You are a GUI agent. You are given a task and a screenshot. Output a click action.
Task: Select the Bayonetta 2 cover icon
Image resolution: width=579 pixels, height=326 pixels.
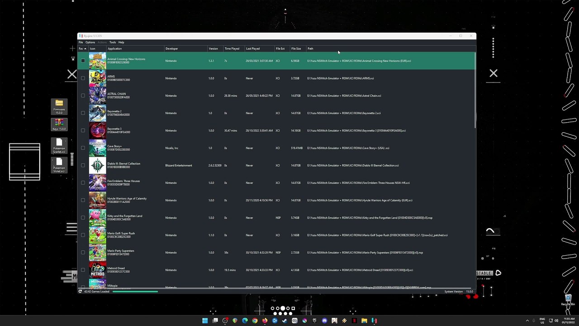[97, 113]
